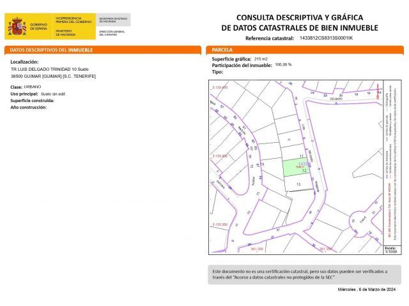Click the 'Uso principal:' label
Image resolution: width=409 pixels, height=306 pixels.
point(24,94)
